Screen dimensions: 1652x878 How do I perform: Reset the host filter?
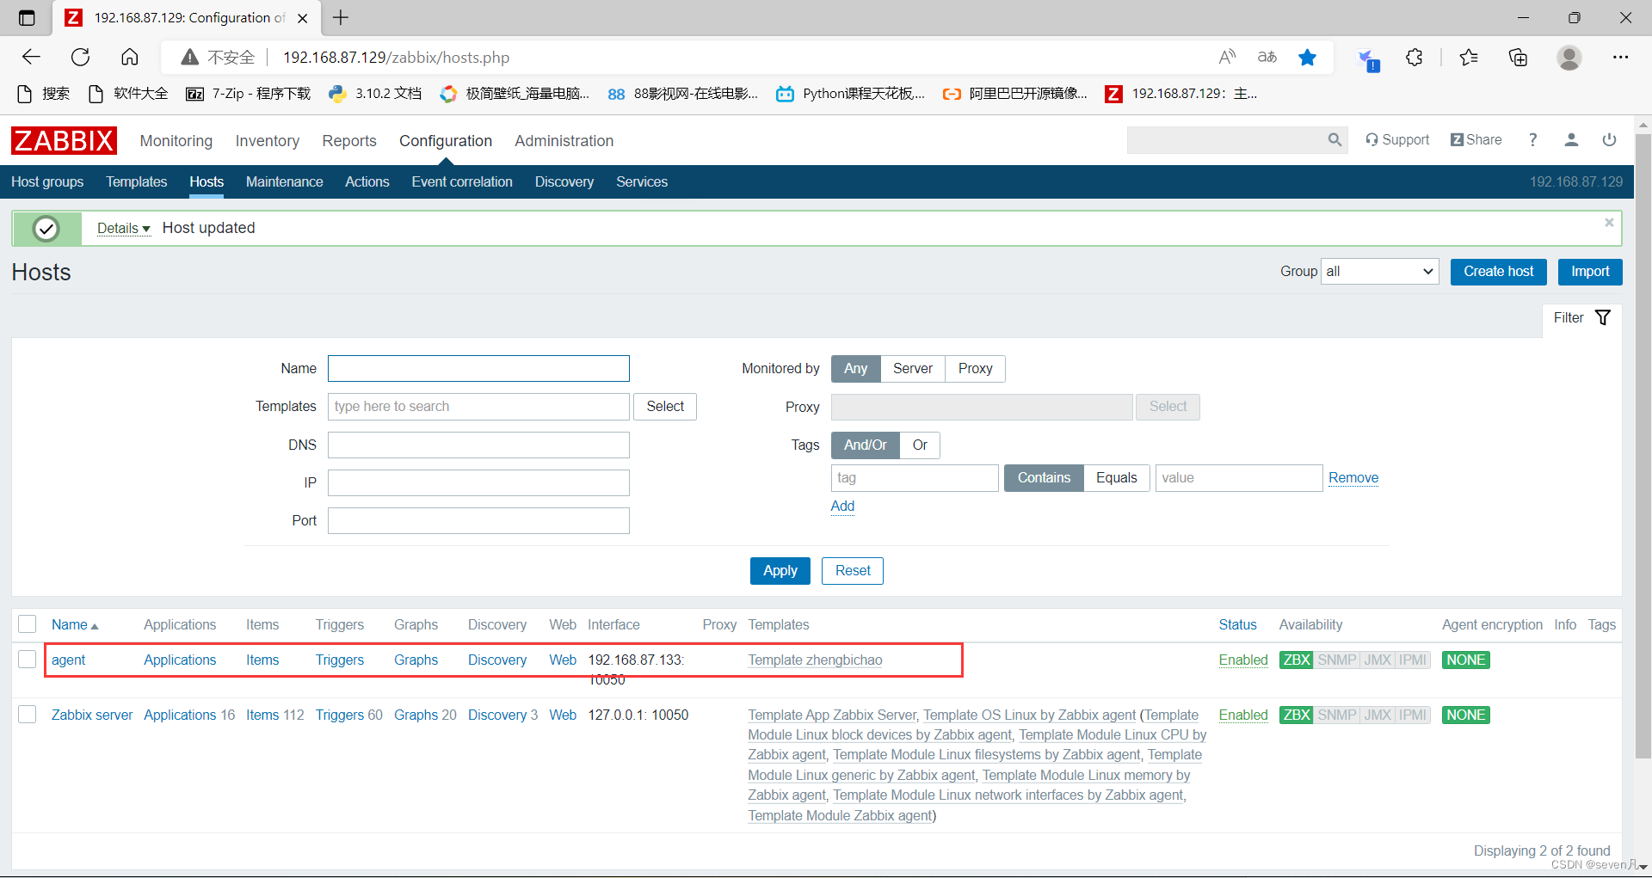pos(853,571)
